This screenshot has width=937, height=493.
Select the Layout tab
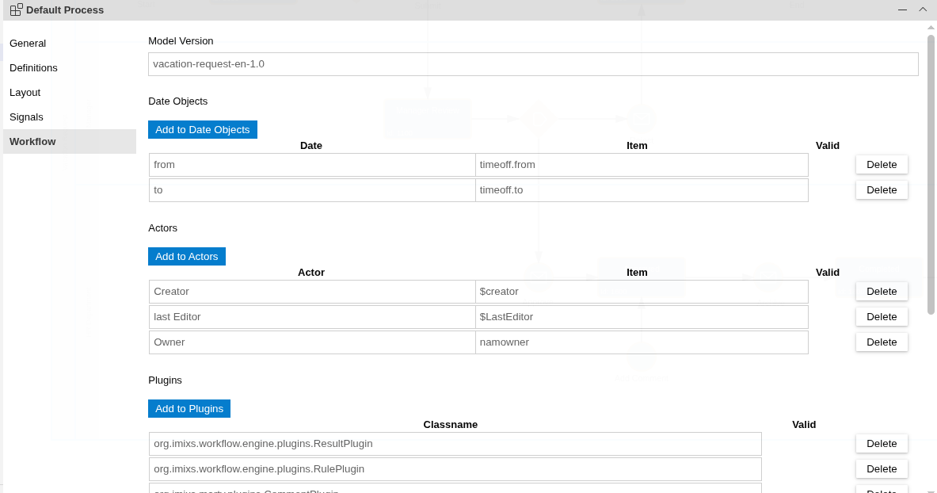pos(25,92)
